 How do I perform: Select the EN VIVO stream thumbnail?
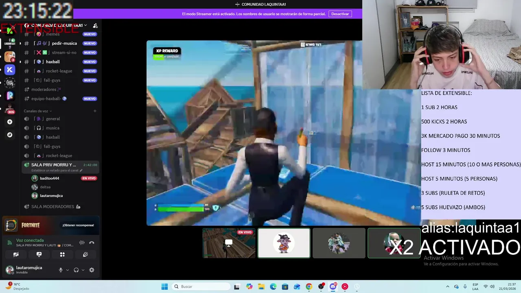(x=229, y=243)
